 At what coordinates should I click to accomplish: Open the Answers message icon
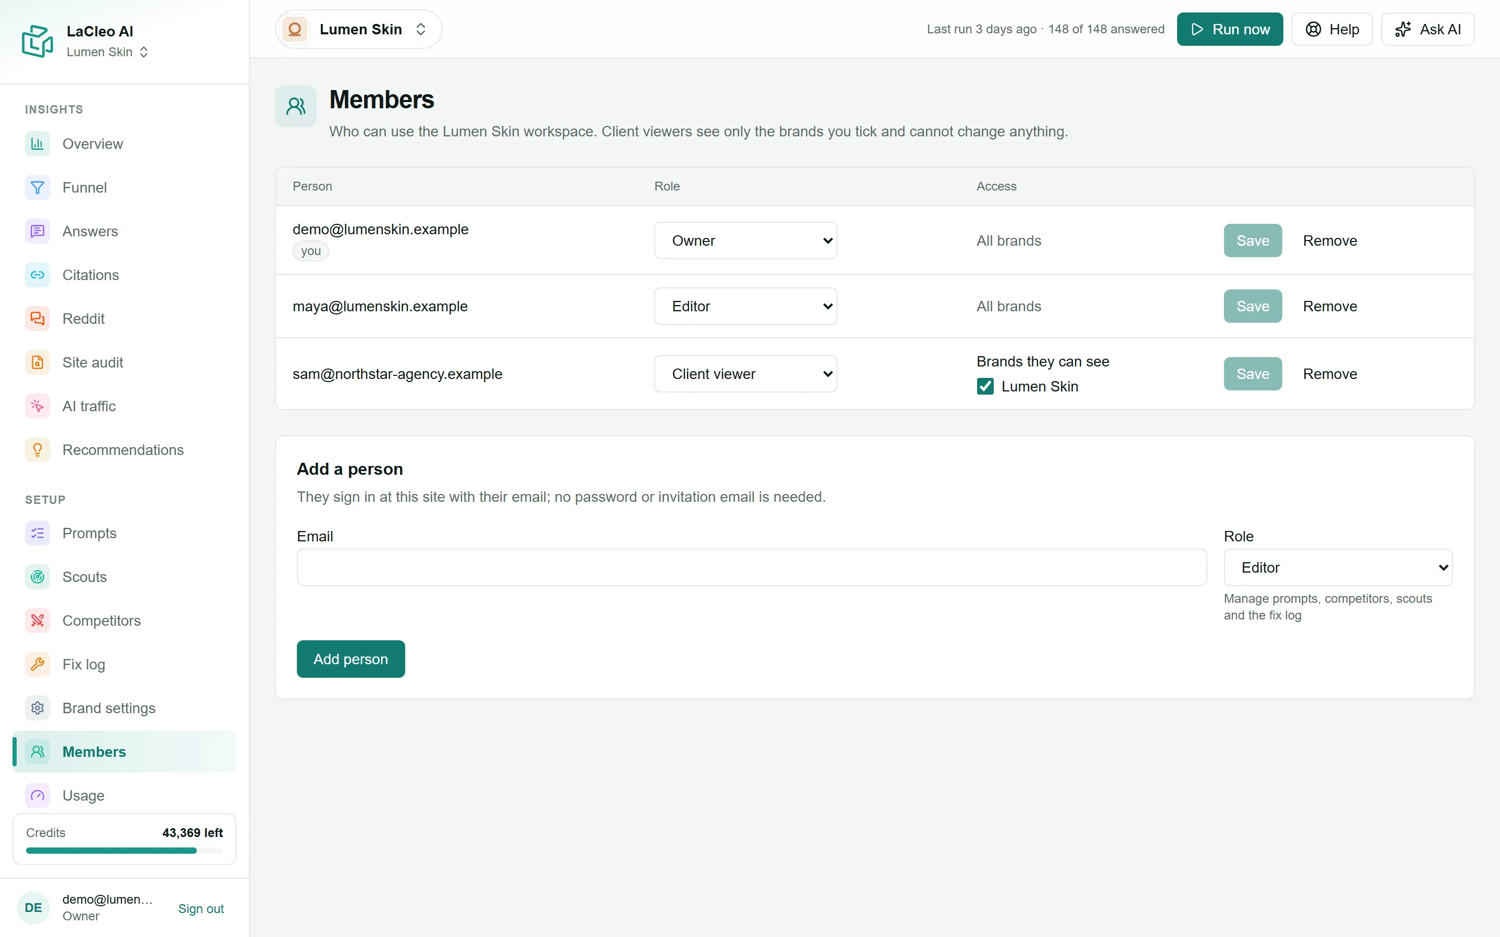click(x=37, y=231)
